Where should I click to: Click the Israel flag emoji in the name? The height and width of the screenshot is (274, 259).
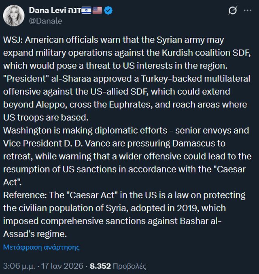coord(86,11)
